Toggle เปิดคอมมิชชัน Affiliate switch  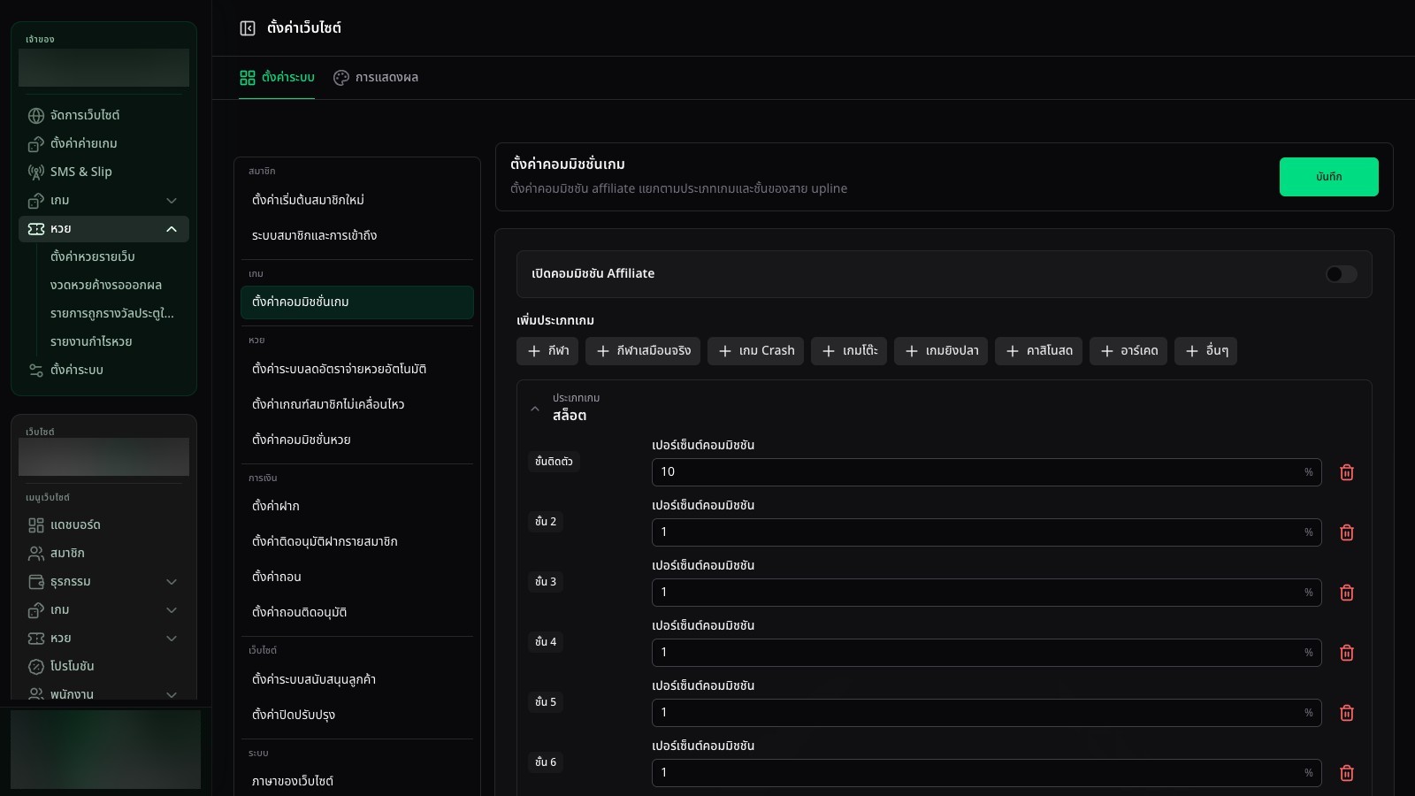click(1341, 274)
